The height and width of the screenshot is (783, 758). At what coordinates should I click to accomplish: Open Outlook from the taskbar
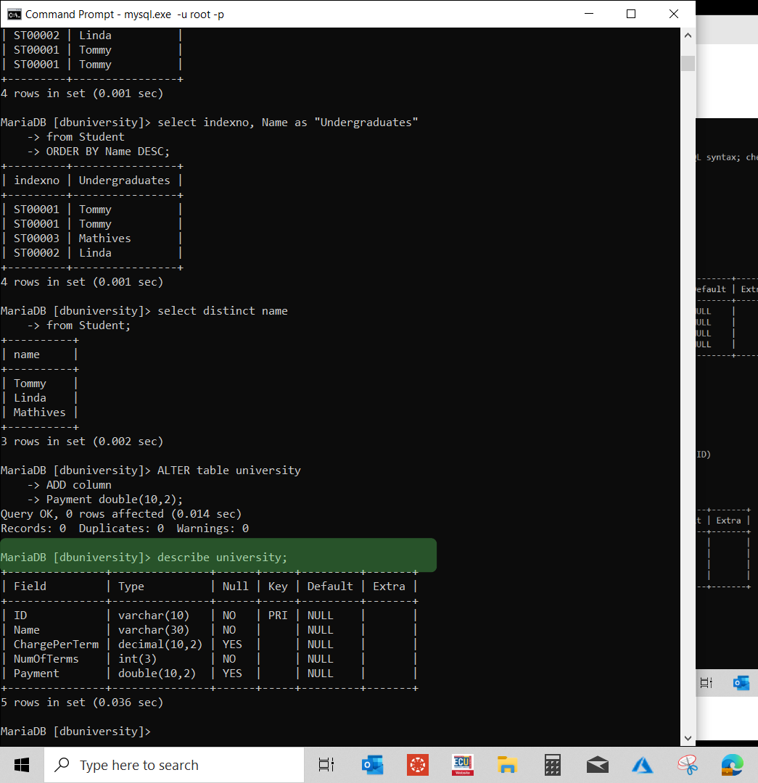[372, 765]
